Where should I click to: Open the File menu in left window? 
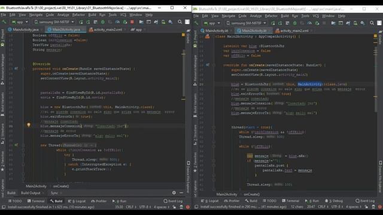(x=4, y=15)
